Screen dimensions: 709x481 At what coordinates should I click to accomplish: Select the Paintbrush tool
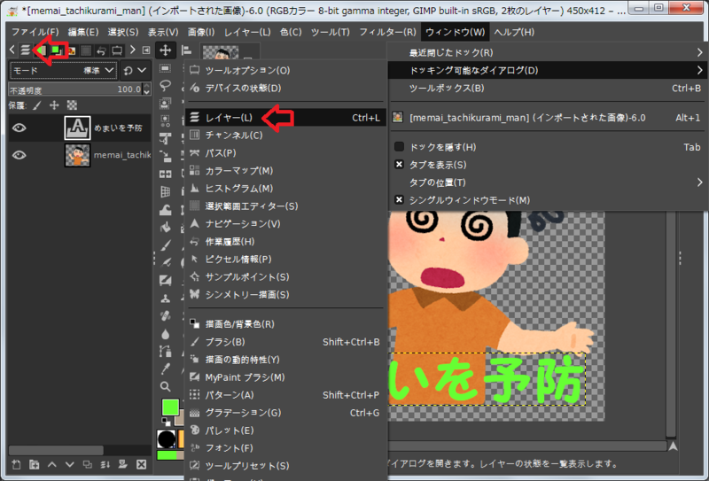(165, 244)
